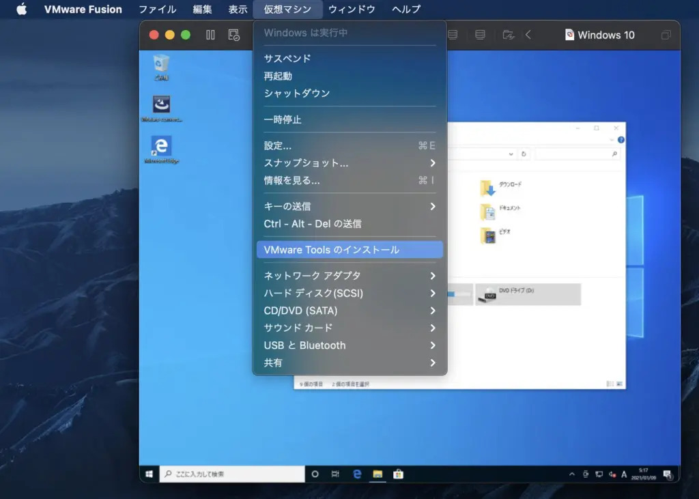
Task: Open the ウィンドウ menu
Action: [x=352, y=9]
